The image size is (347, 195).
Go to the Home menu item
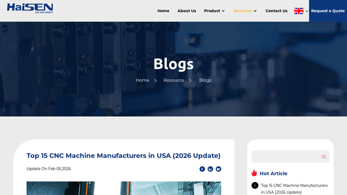pyautogui.click(x=163, y=11)
